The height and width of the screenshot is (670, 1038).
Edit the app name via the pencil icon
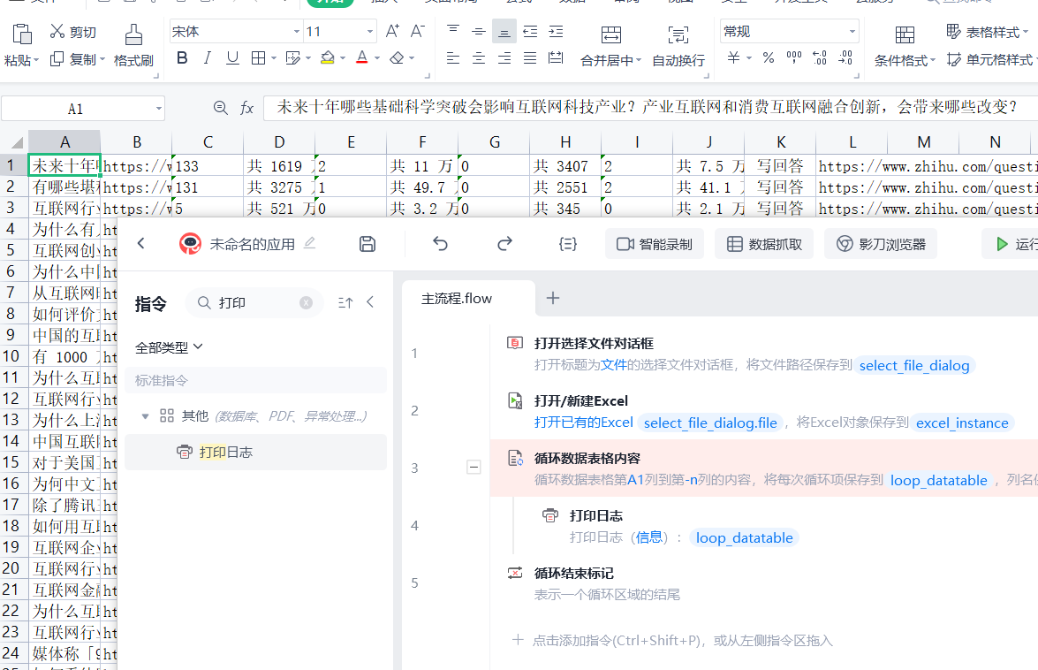click(309, 243)
